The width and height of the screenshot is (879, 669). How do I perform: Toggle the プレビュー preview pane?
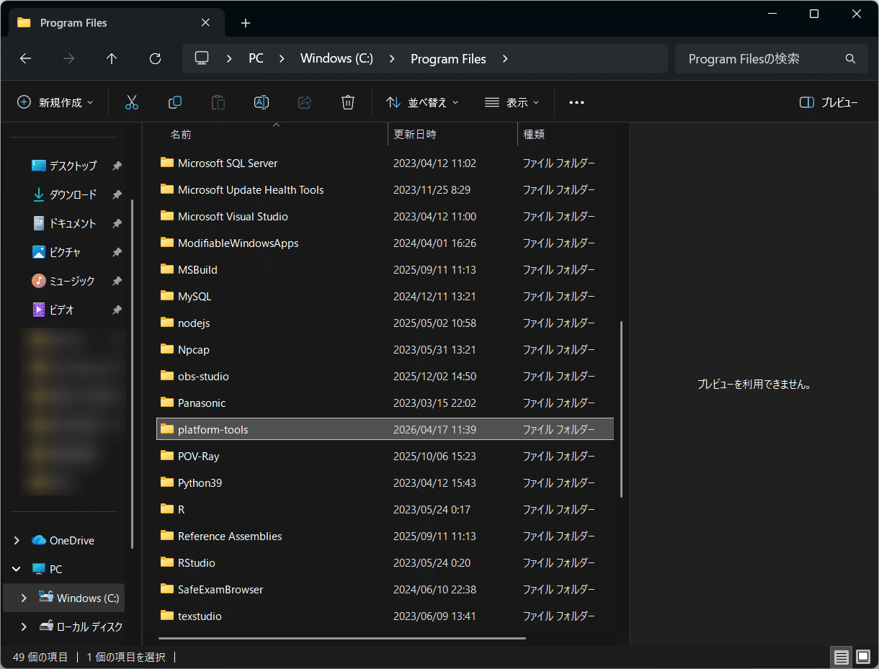coord(829,102)
